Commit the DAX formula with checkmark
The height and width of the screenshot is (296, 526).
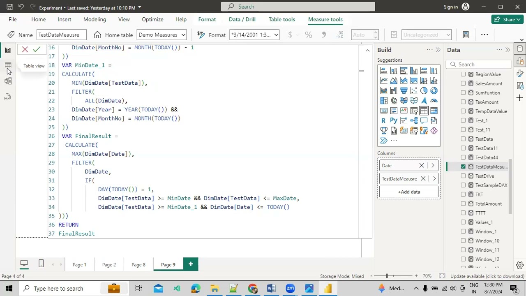(37, 50)
